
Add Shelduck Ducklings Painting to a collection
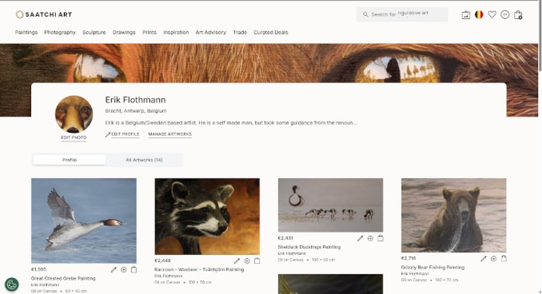point(370,238)
